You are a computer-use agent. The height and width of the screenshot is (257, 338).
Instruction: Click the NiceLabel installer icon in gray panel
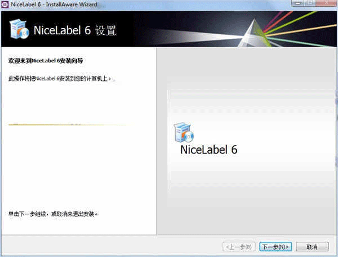[x=184, y=132]
